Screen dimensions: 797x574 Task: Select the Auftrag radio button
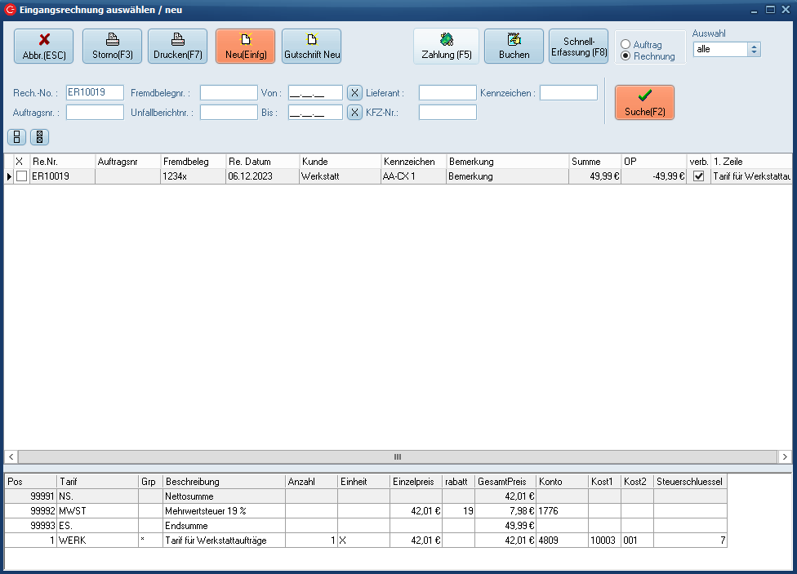pos(626,45)
